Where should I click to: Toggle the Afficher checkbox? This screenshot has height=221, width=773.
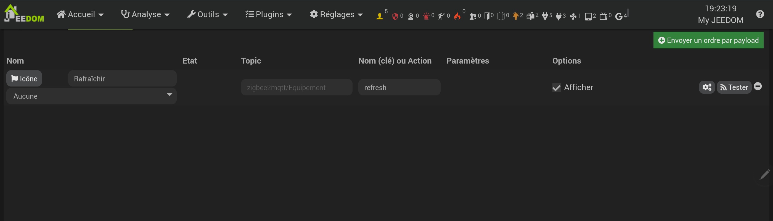click(x=557, y=88)
